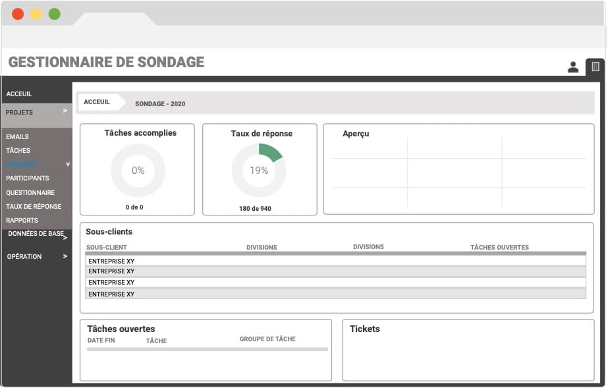608x388 pixels.
Task: Click the Tâches accomplies 0% donut chart
Action: point(138,170)
